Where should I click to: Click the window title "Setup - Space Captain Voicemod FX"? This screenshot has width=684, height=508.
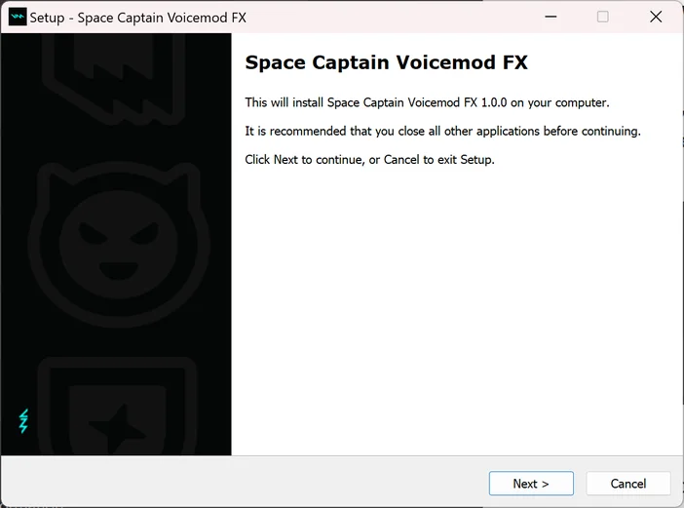[x=137, y=18]
